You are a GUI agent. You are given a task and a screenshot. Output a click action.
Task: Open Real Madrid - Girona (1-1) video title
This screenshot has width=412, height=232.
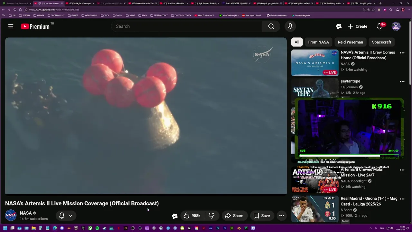369,201
